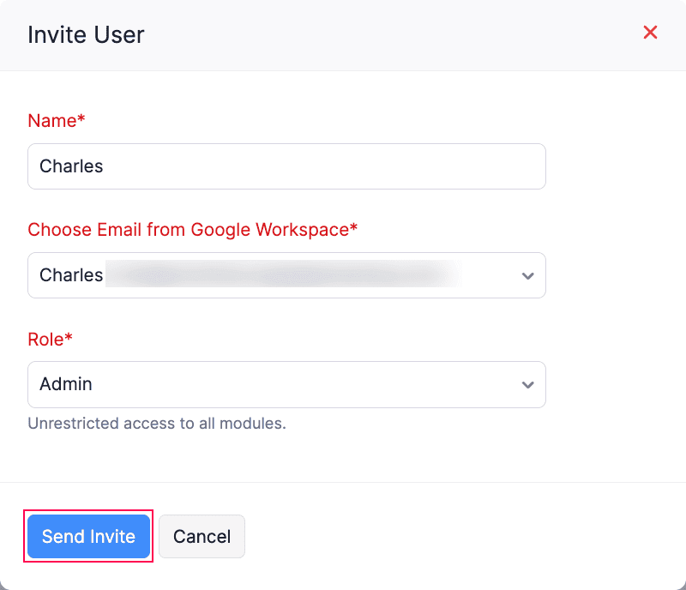Viewport: 686px width, 590px height.
Task: Select the Unrestricted access helper text
Action: 157,424
